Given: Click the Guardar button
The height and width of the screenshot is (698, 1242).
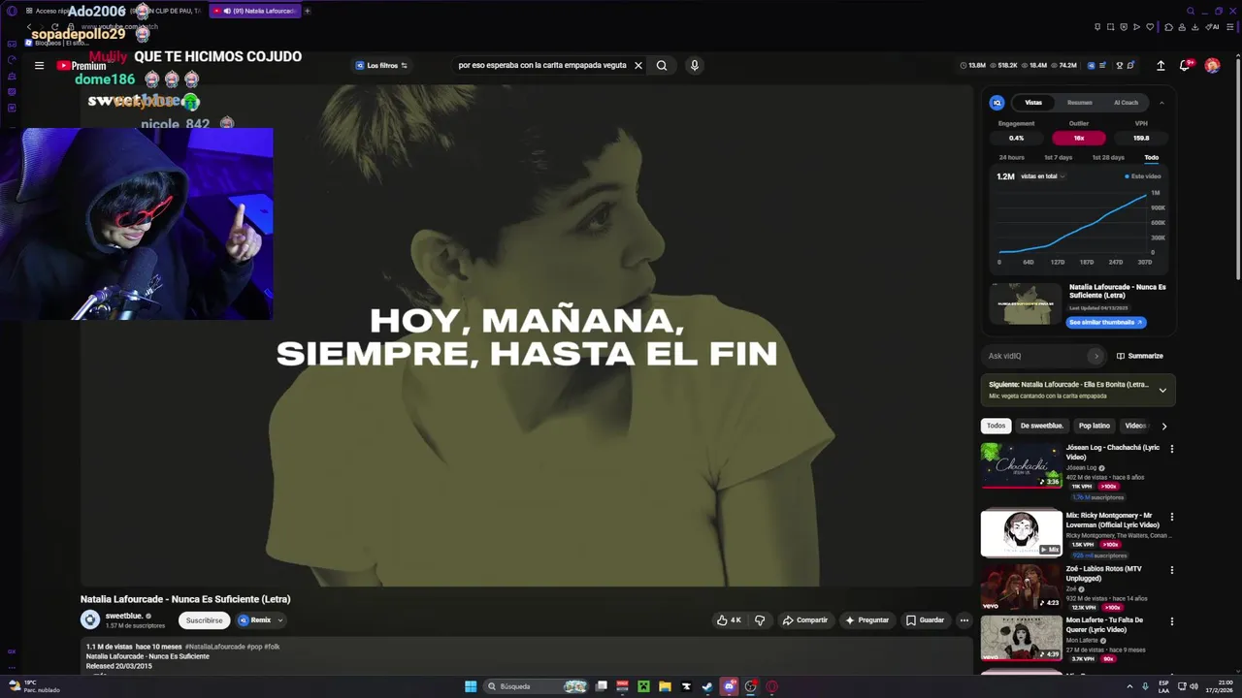Looking at the screenshot, I should 925,620.
